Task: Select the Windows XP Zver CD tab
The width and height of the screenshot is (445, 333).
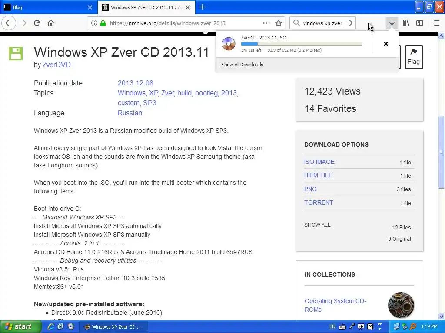Action: point(146,7)
